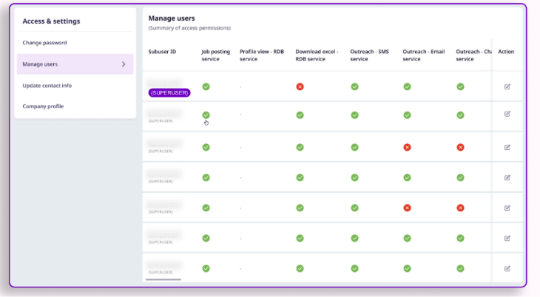
Task: Toggle the green Job posting check in second row
Action: tap(206, 115)
